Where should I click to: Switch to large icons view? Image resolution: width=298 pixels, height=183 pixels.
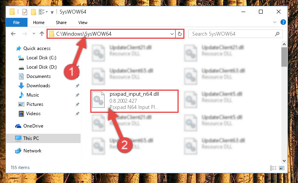coord(282,168)
